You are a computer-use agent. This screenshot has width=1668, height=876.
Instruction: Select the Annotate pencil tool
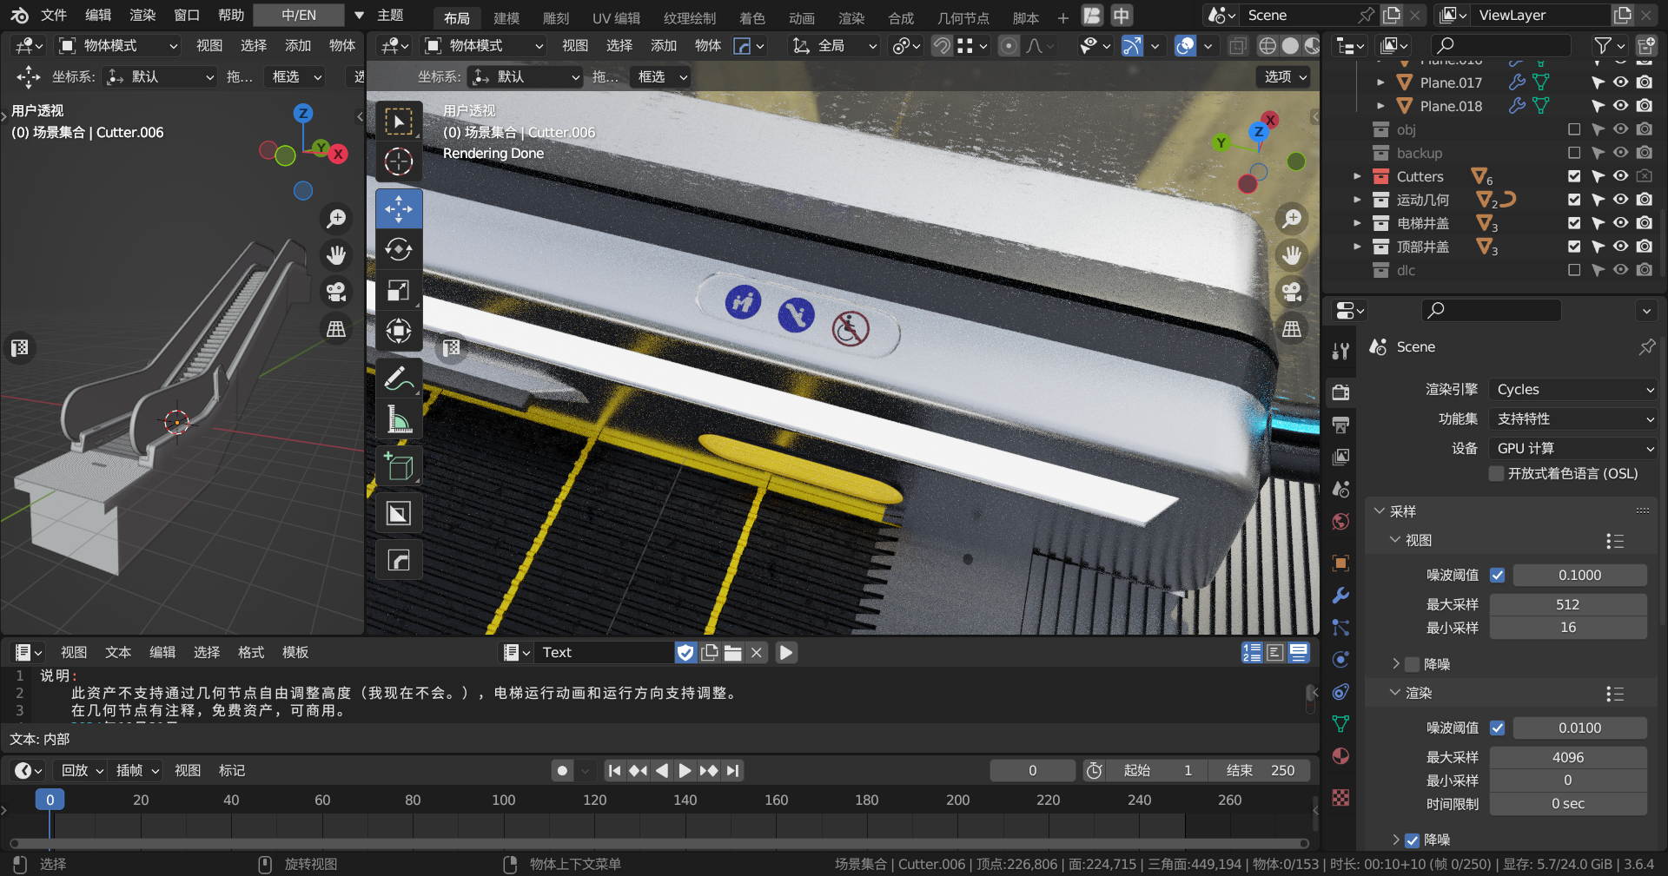tap(399, 379)
